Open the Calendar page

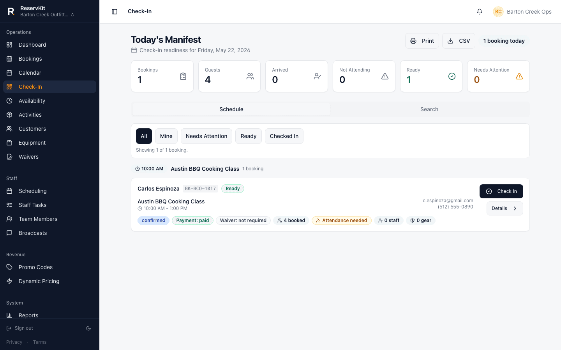(49, 73)
